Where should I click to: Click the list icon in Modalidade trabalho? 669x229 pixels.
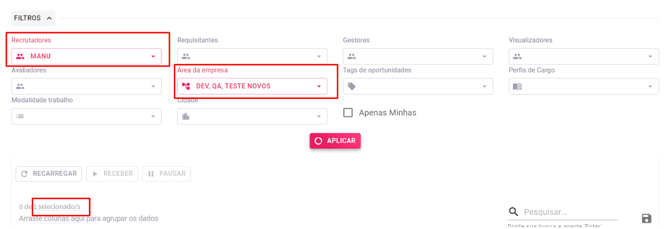coord(20,116)
